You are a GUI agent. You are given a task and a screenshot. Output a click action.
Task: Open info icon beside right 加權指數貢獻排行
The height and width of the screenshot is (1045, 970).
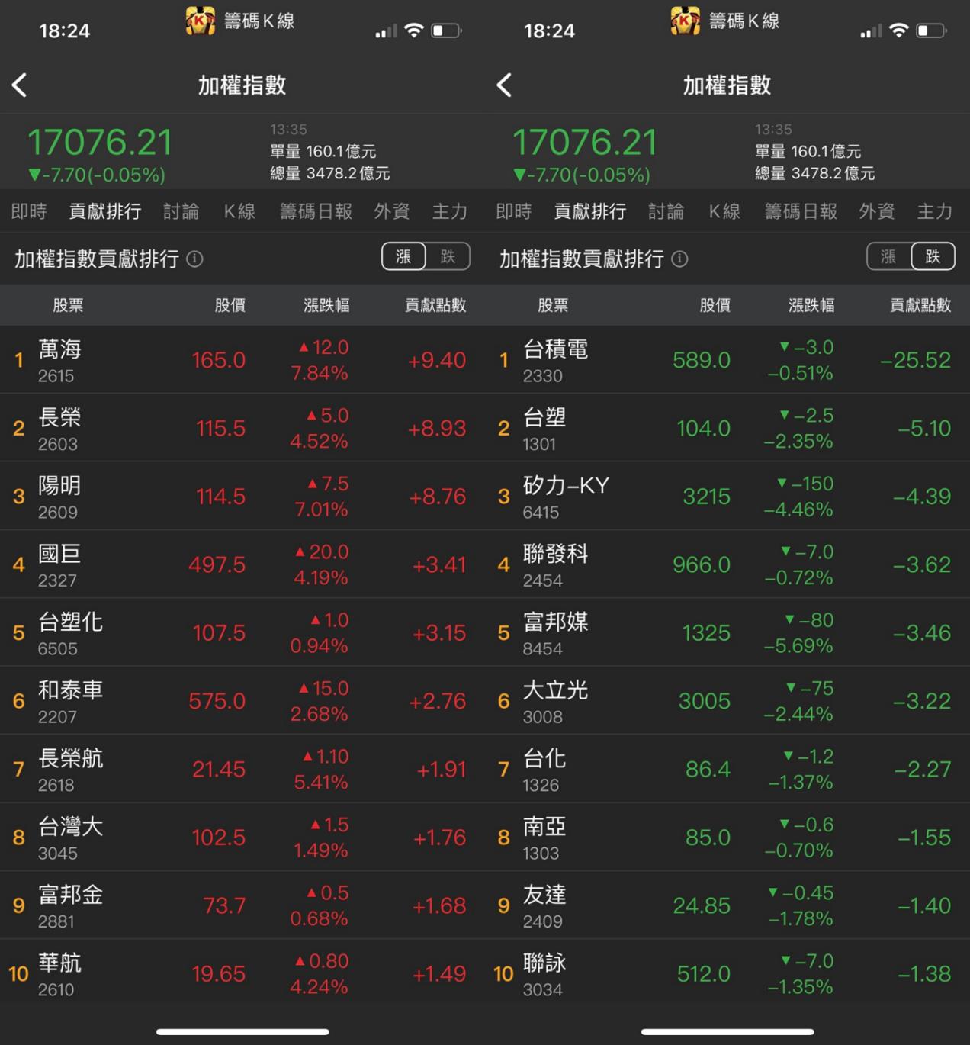point(680,259)
